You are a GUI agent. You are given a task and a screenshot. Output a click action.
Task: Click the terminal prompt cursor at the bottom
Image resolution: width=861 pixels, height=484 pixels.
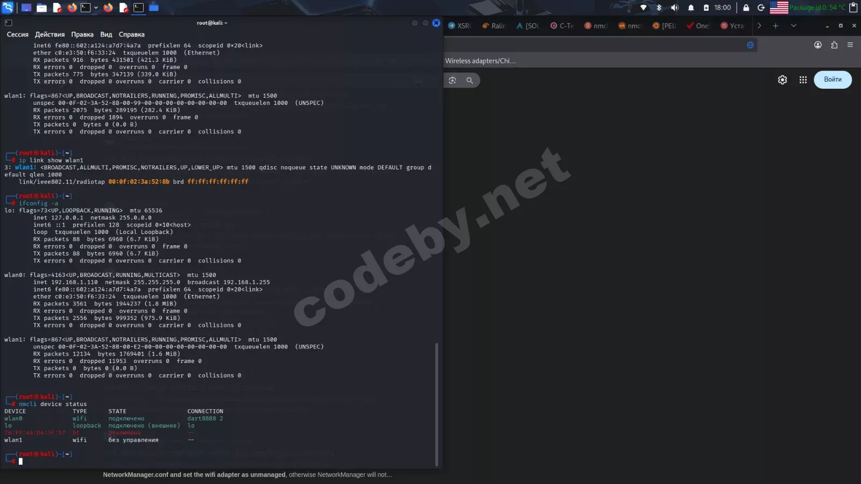pos(20,461)
